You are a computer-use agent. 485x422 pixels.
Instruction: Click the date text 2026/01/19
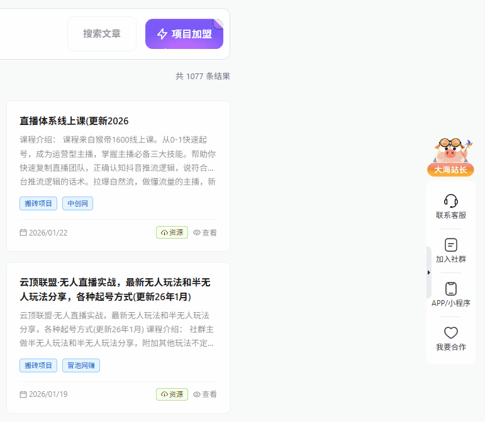tap(48, 394)
